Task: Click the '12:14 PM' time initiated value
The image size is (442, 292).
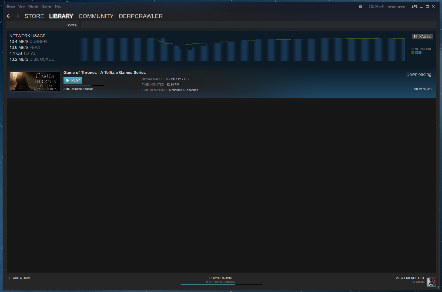Action: pos(173,84)
